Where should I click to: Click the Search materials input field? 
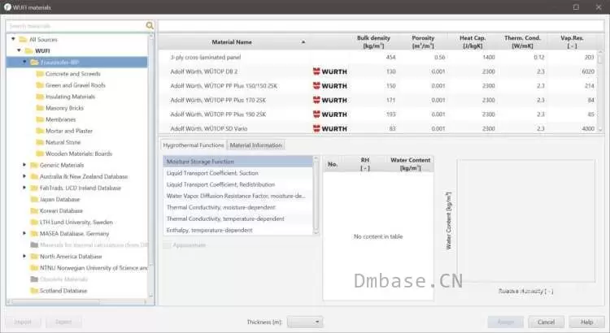coord(76,26)
